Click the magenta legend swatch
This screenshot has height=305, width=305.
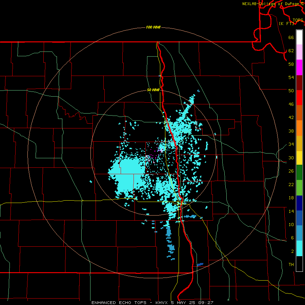pyautogui.click(x=299, y=67)
